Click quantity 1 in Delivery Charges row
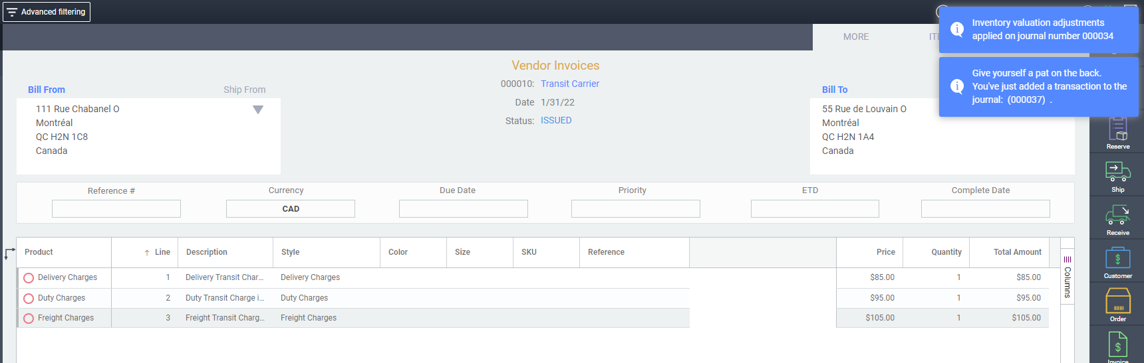Screen dimensions: 1144x363 (x=958, y=277)
